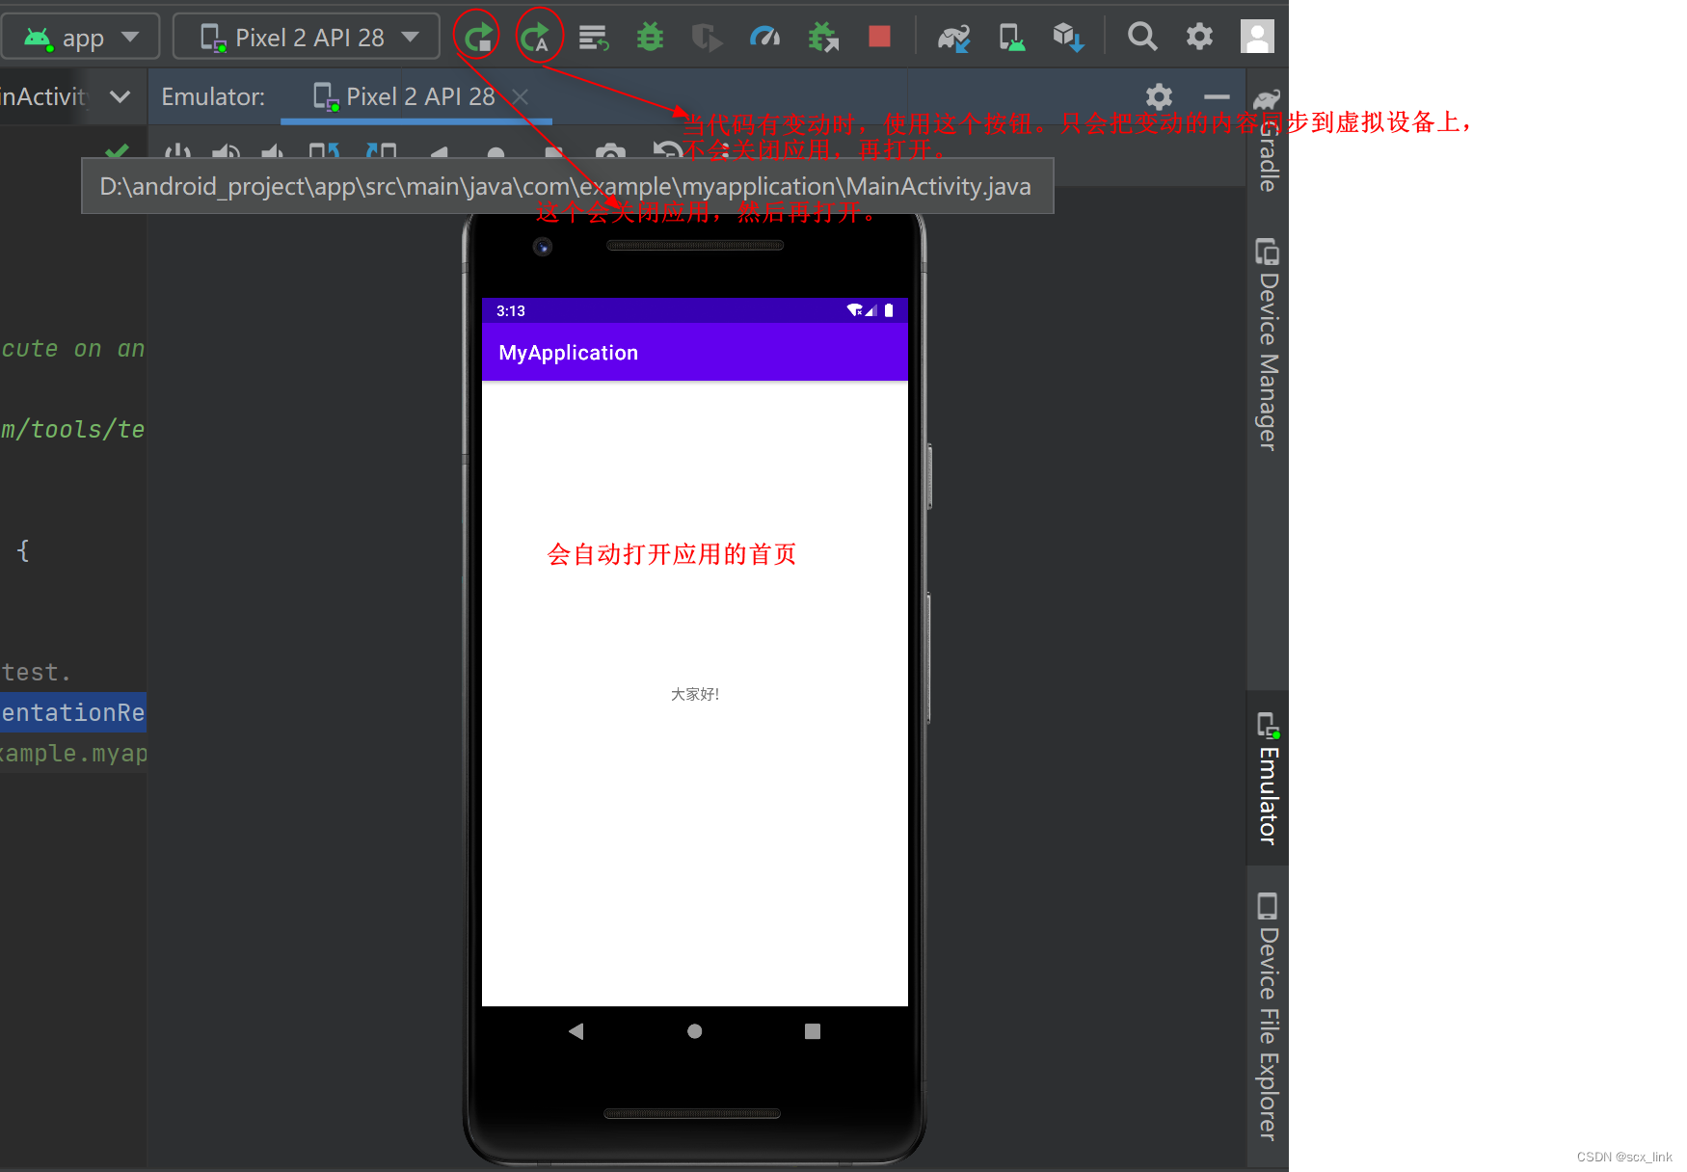
Task: Run app with coverage shield icon
Action: tap(707, 38)
